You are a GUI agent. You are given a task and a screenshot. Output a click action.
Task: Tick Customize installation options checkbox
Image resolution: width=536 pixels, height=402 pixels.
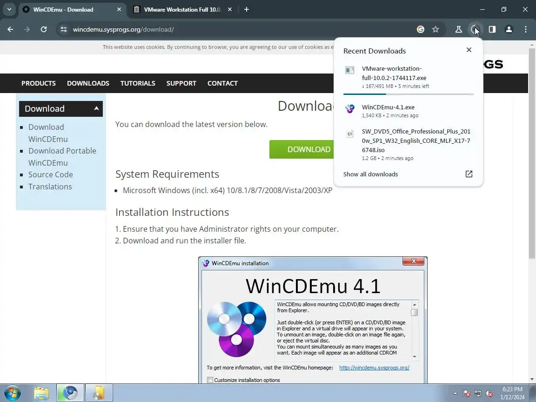click(210, 380)
